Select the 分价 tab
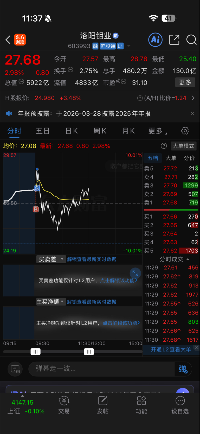 [189, 158]
